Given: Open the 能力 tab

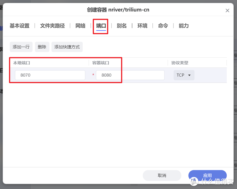Looking at the screenshot, I should pyautogui.click(x=183, y=26).
